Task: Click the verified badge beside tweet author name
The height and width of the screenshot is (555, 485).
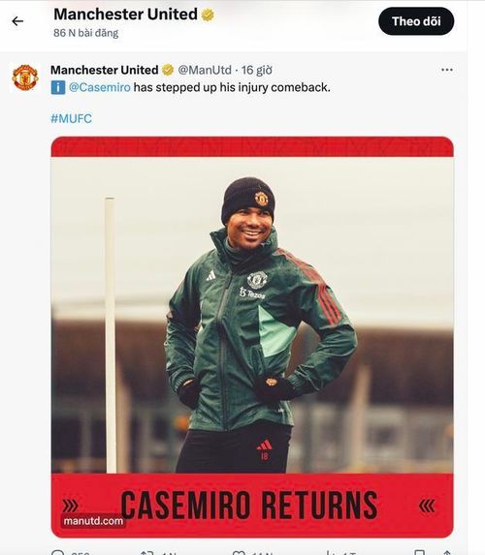Action: [x=168, y=70]
